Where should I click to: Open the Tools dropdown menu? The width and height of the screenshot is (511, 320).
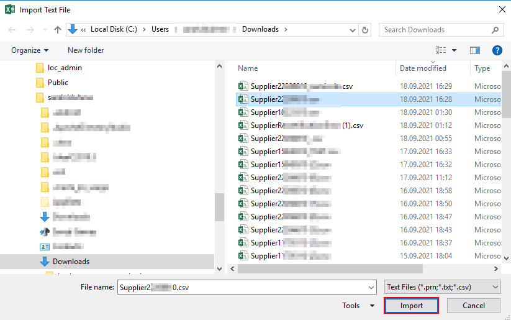pos(358,306)
